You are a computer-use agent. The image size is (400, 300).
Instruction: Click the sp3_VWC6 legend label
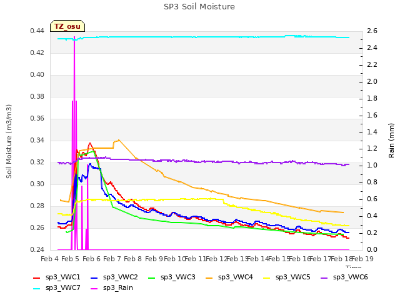point(350,277)
